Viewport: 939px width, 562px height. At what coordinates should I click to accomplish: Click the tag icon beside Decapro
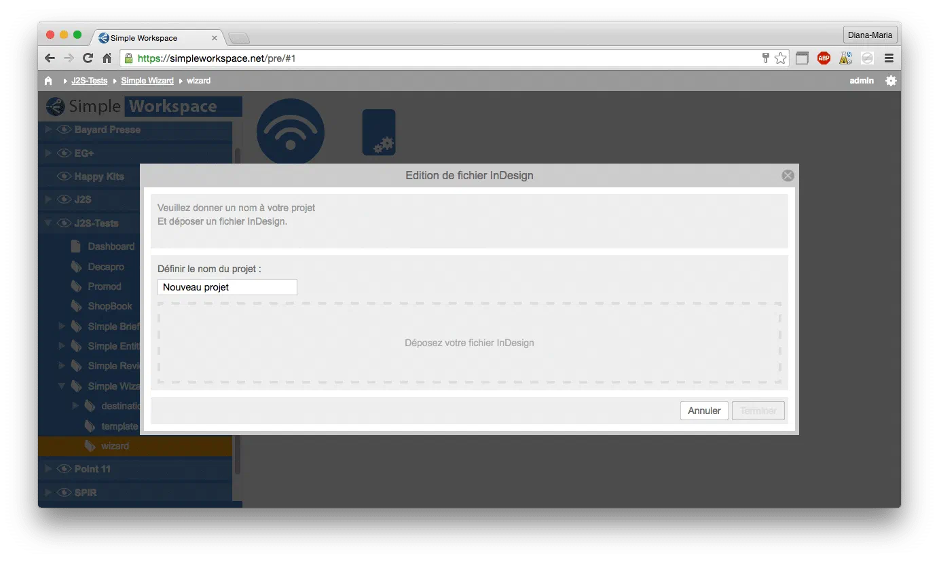(76, 267)
